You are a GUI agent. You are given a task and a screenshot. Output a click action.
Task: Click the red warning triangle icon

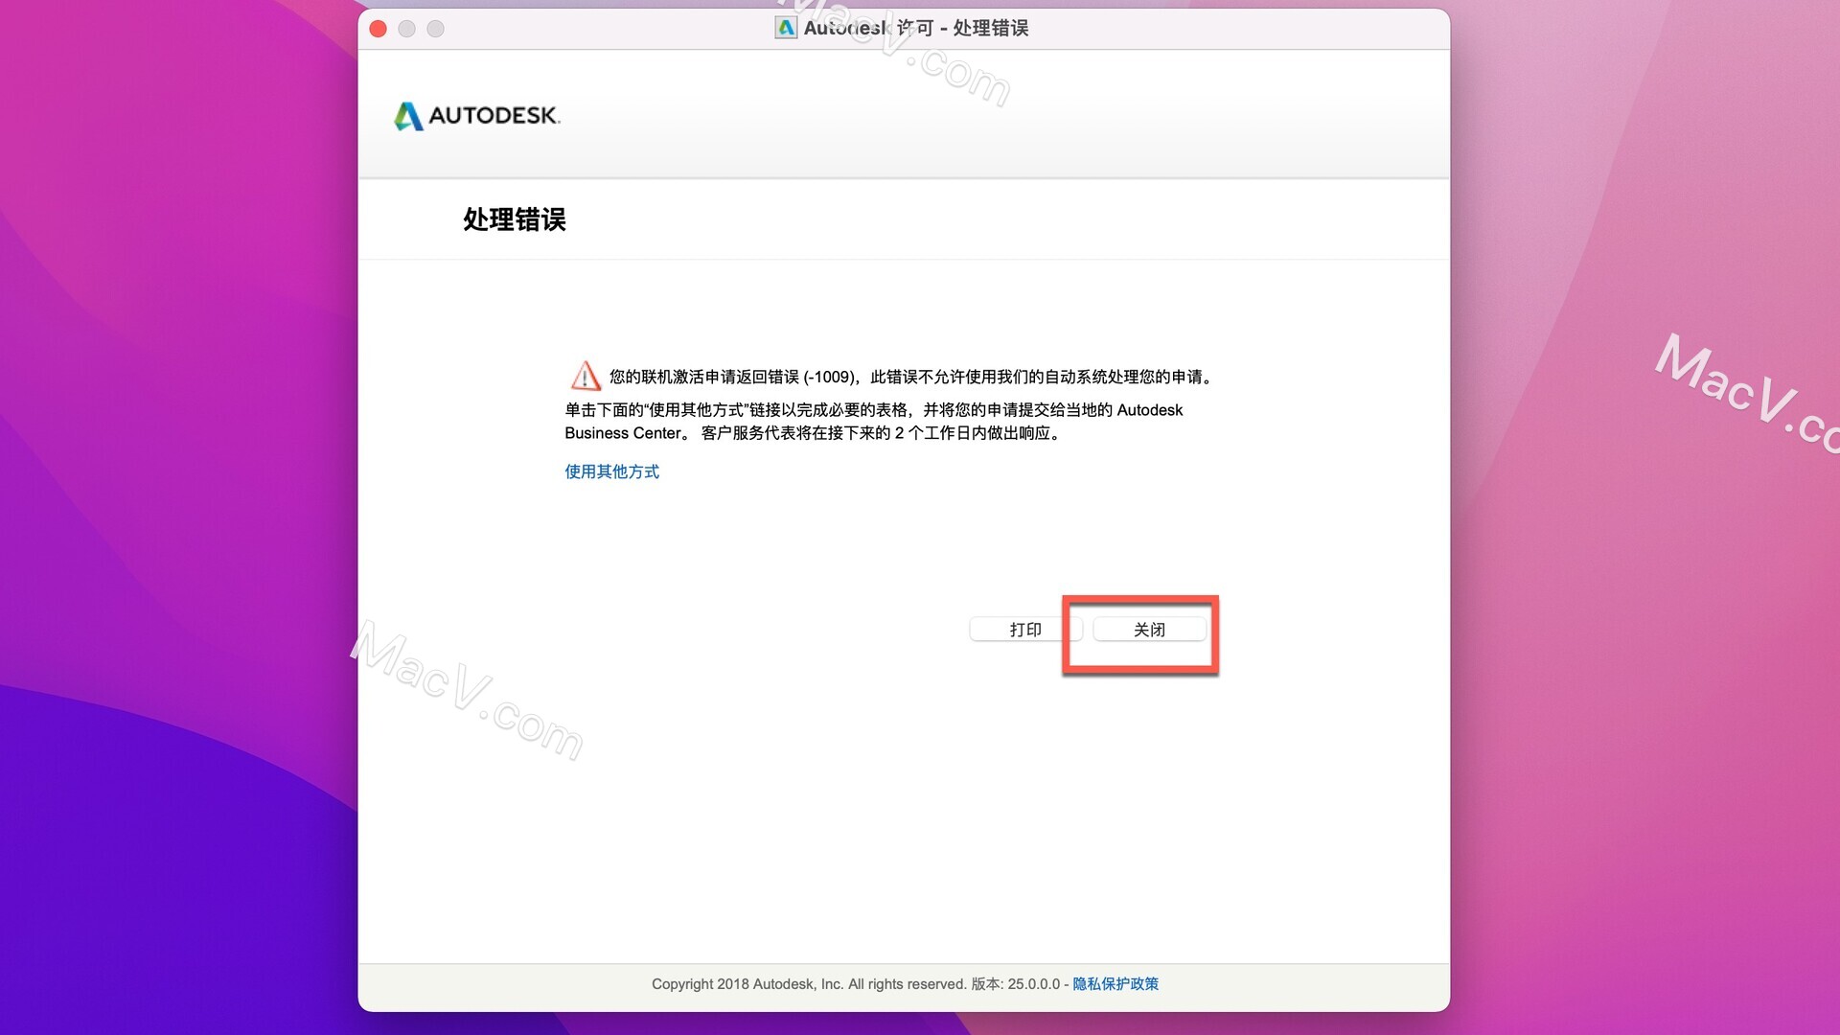(x=585, y=376)
